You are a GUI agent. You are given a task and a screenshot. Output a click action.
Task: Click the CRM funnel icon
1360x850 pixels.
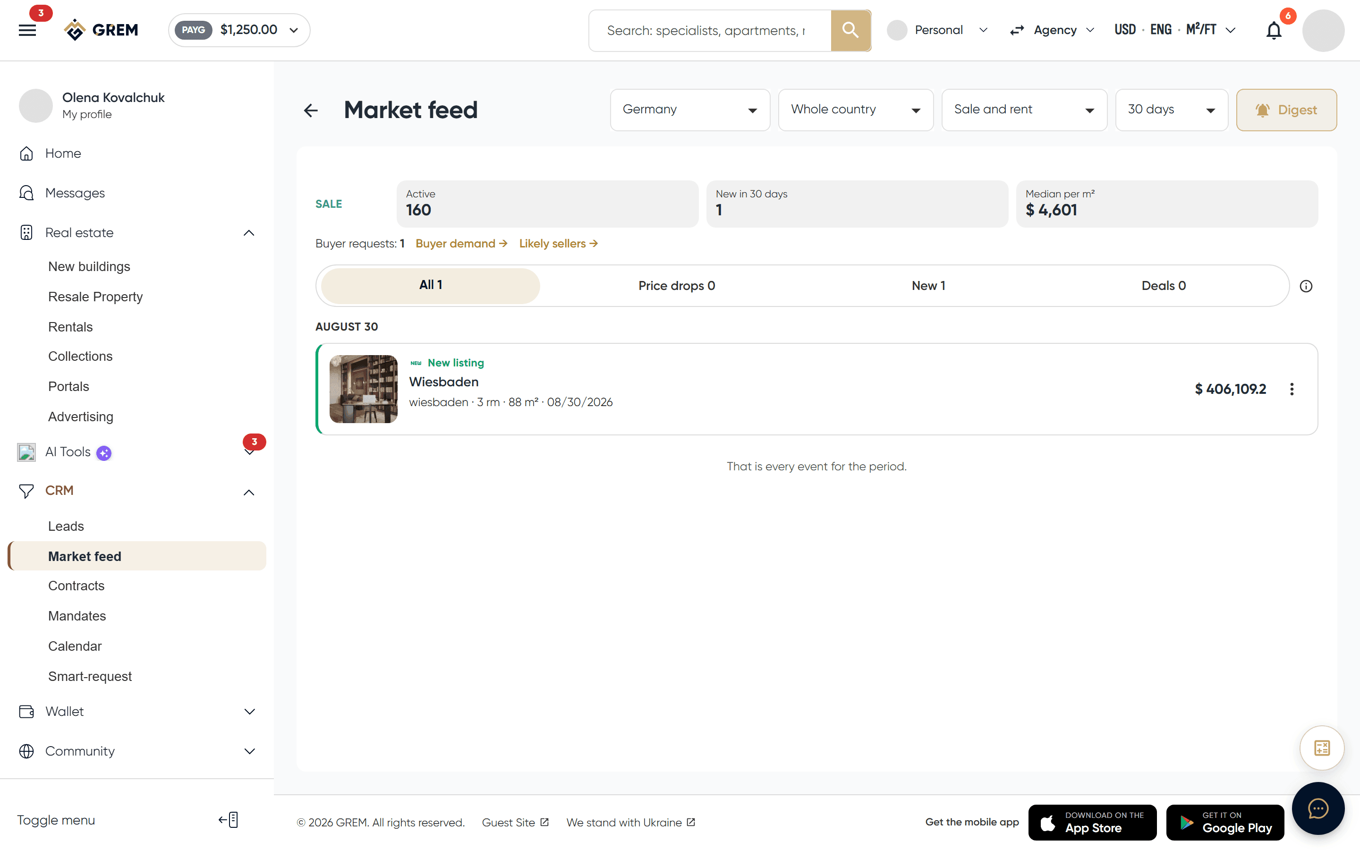(x=26, y=491)
